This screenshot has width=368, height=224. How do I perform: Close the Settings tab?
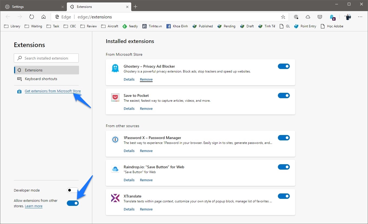tap(62, 6)
